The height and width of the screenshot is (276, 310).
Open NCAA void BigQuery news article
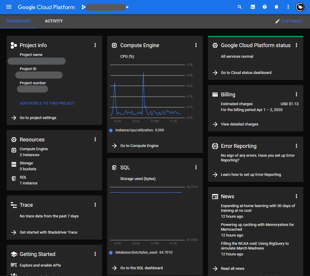[255, 246]
